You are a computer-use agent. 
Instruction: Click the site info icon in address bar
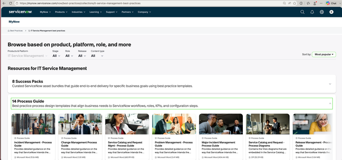click(17, 3)
